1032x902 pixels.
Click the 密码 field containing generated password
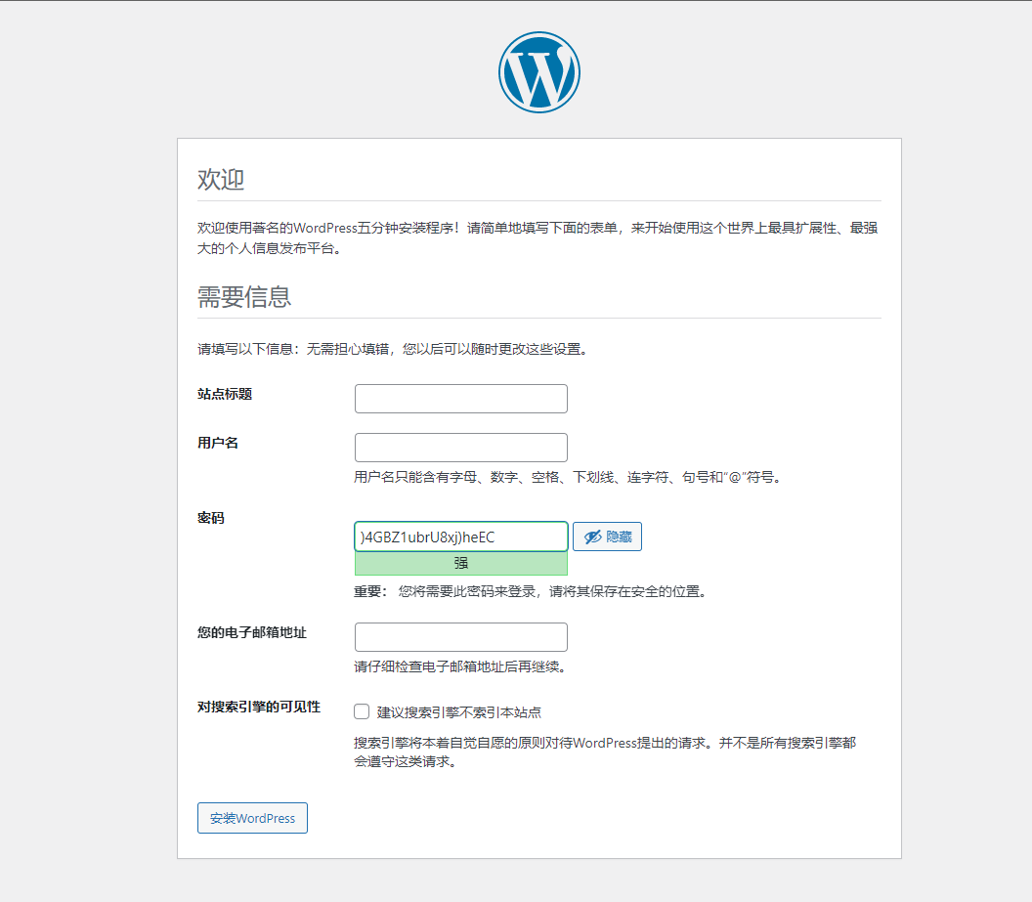coord(460,537)
